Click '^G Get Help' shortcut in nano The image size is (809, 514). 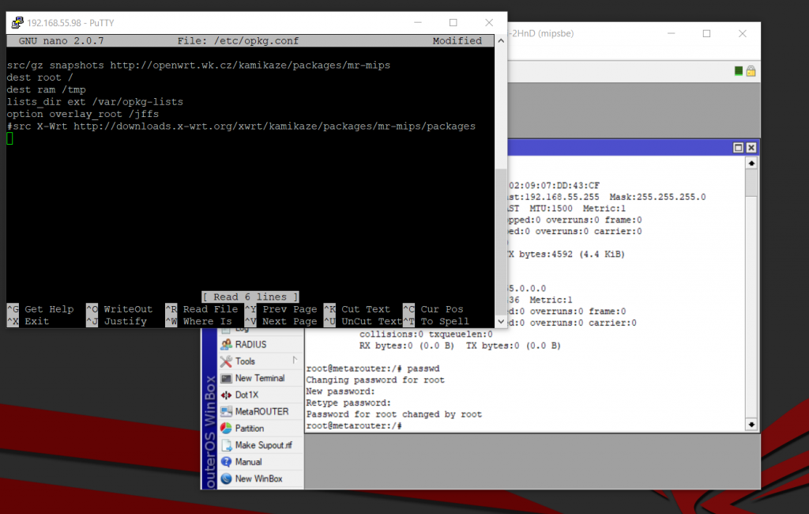coord(40,309)
